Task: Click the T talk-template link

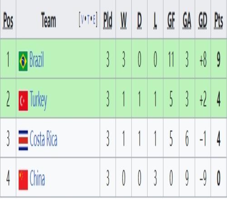Action: pyautogui.click(x=89, y=19)
